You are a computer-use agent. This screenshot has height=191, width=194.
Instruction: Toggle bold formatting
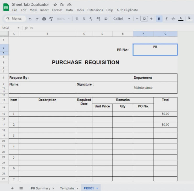point(159,19)
